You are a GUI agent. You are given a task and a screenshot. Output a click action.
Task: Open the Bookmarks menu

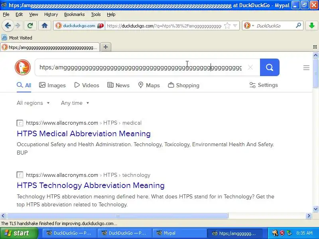point(75,14)
